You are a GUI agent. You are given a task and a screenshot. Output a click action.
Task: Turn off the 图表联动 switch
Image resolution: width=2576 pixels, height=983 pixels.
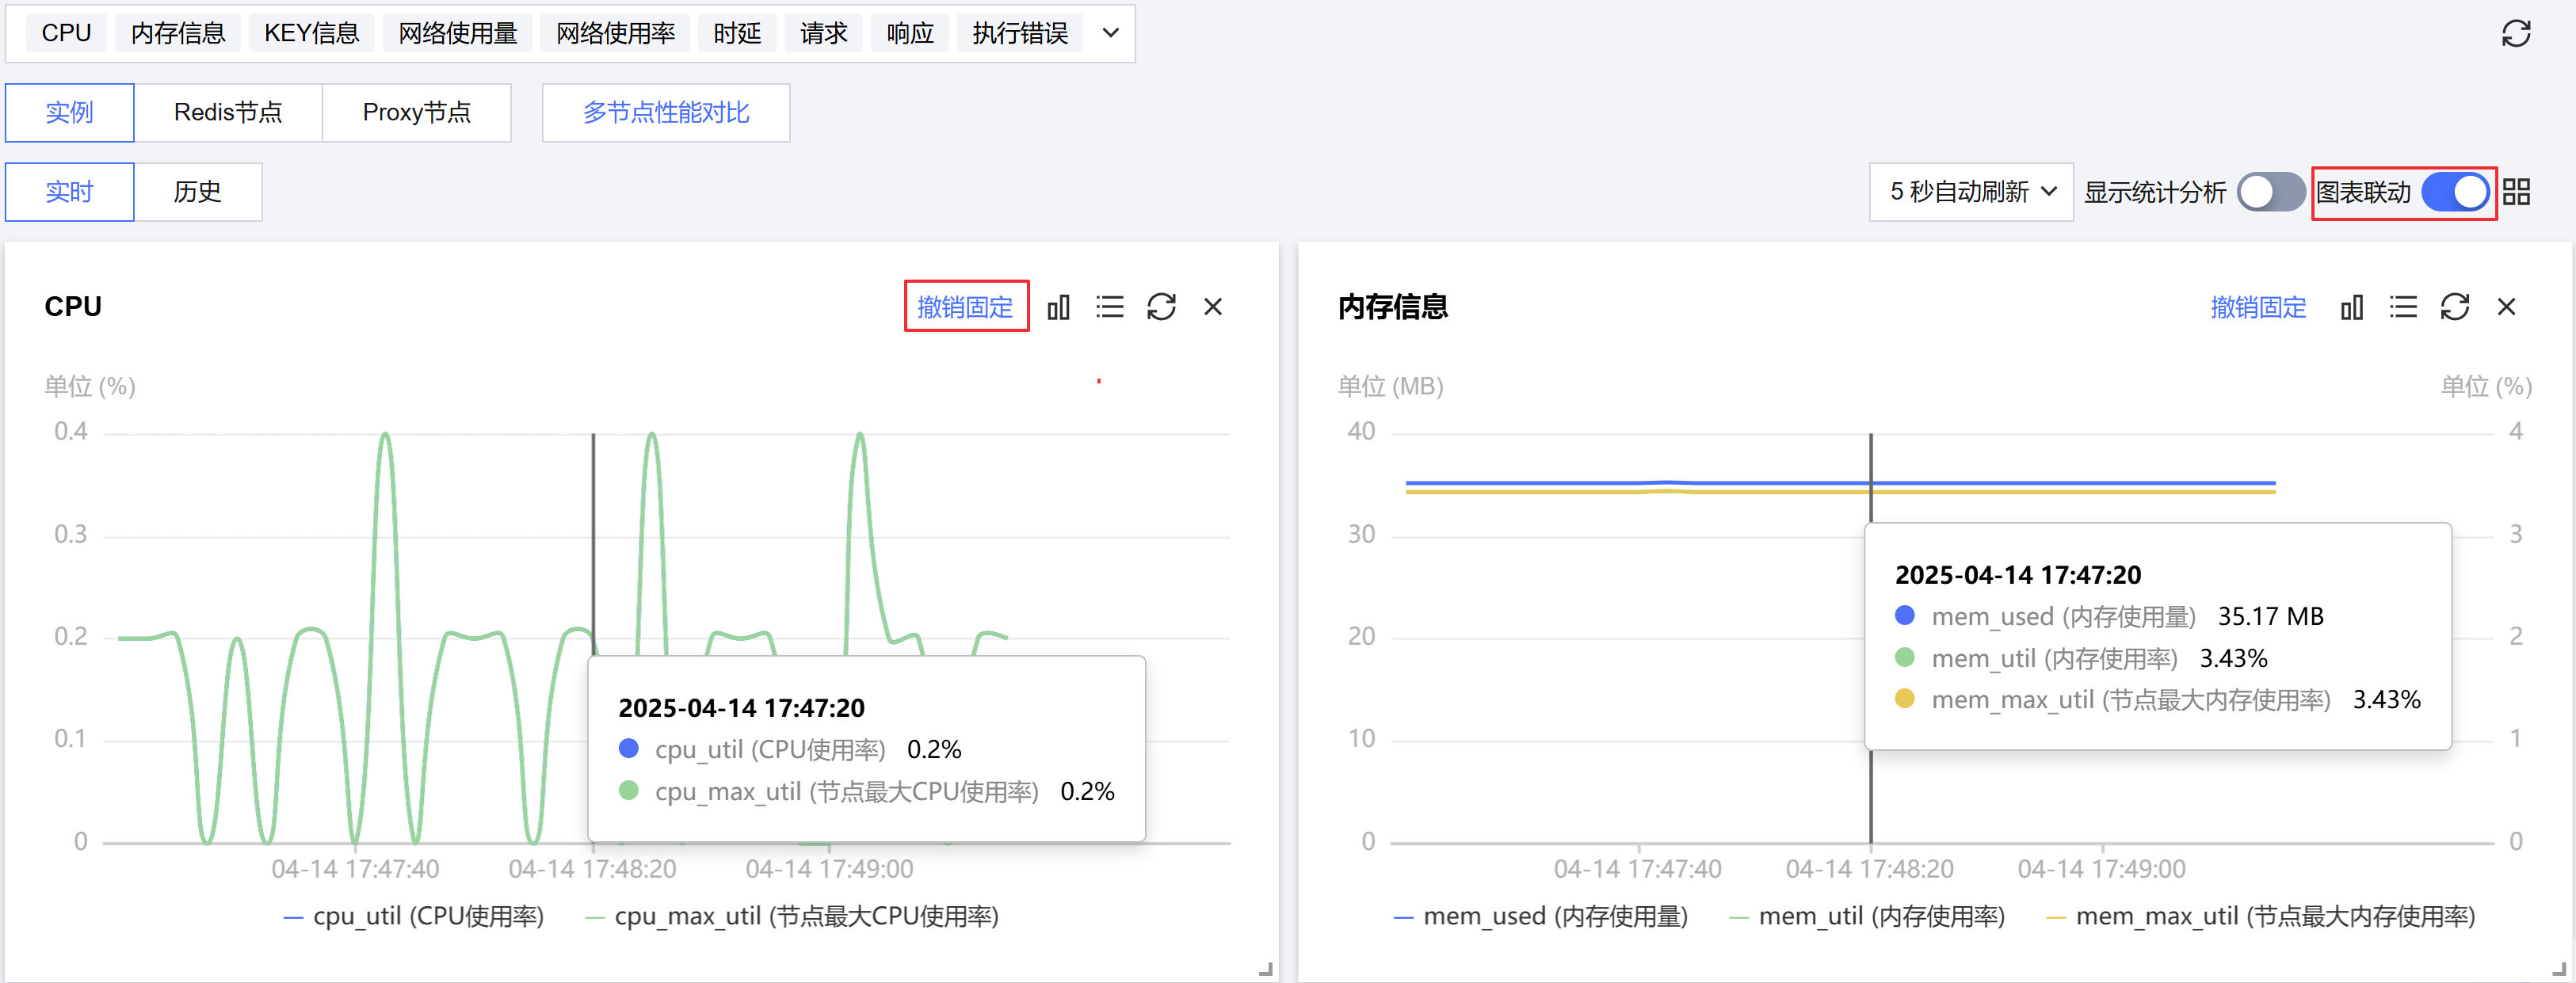click(2454, 192)
